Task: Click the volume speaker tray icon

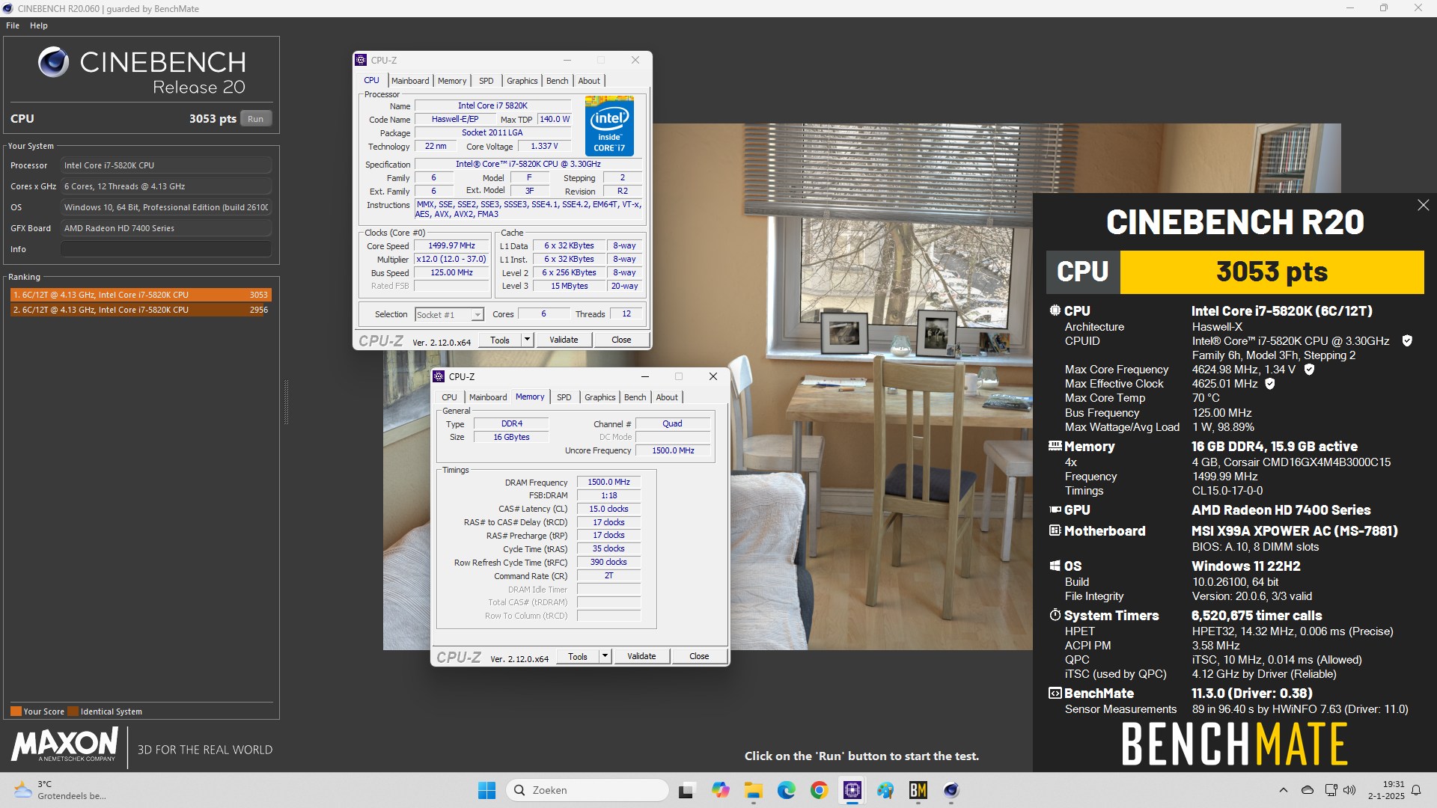Action: pos(1349,790)
